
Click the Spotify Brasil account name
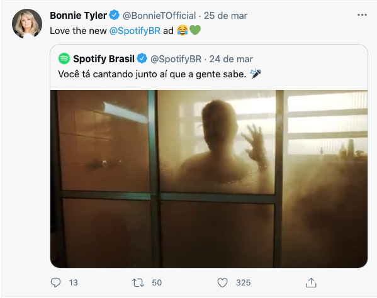[x=104, y=59]
